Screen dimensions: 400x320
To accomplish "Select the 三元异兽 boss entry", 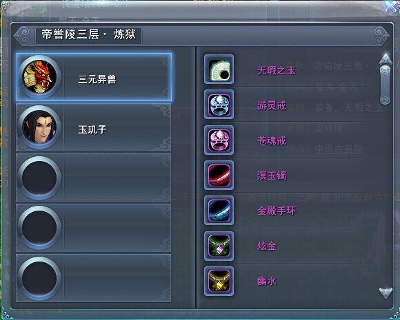I will [94, 77].
